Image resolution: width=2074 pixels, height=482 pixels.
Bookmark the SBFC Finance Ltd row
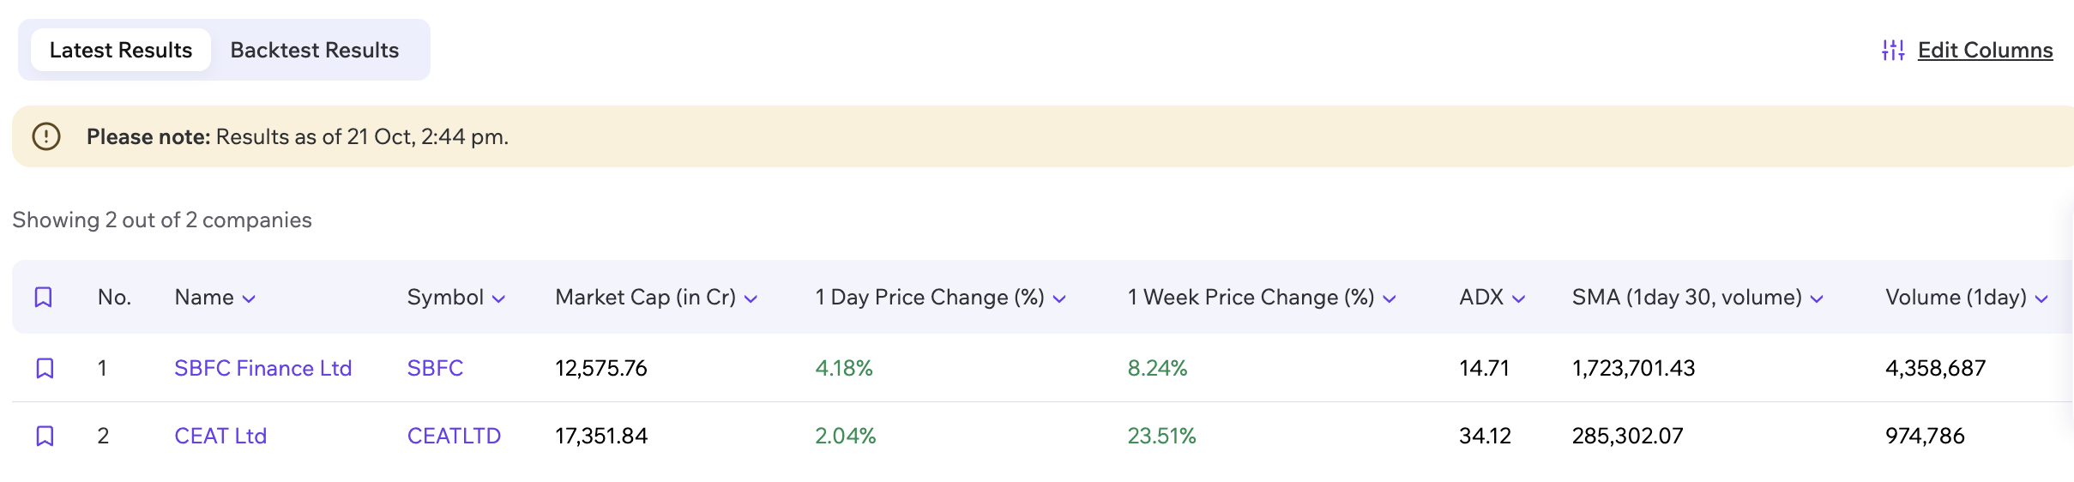(x=45, y=369)
